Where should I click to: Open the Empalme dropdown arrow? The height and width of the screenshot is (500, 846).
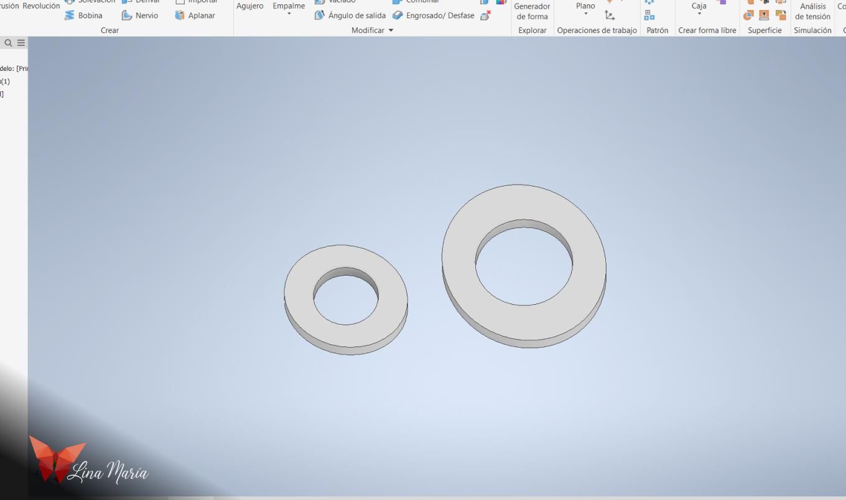coord(289,14)
